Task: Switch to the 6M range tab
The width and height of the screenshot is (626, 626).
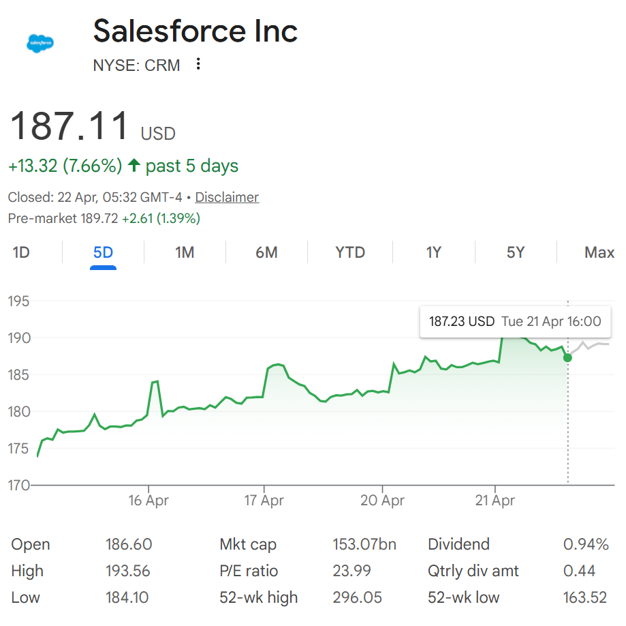Action: pos(266,252)
